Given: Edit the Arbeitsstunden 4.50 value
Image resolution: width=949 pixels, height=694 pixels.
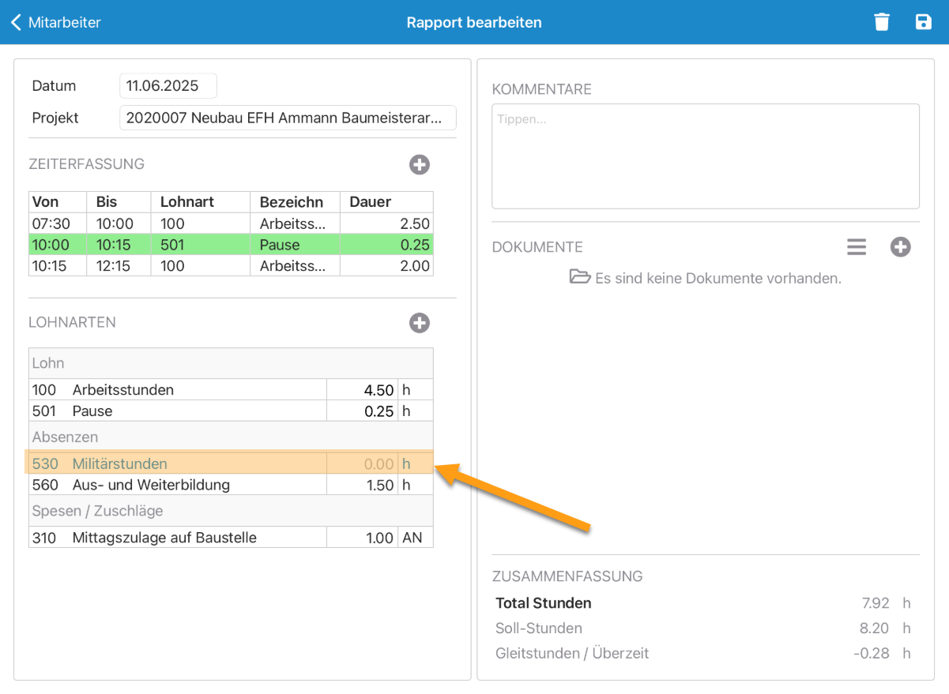Looking at the screenshot, I should pyautogui.click(x=363, y=390).
